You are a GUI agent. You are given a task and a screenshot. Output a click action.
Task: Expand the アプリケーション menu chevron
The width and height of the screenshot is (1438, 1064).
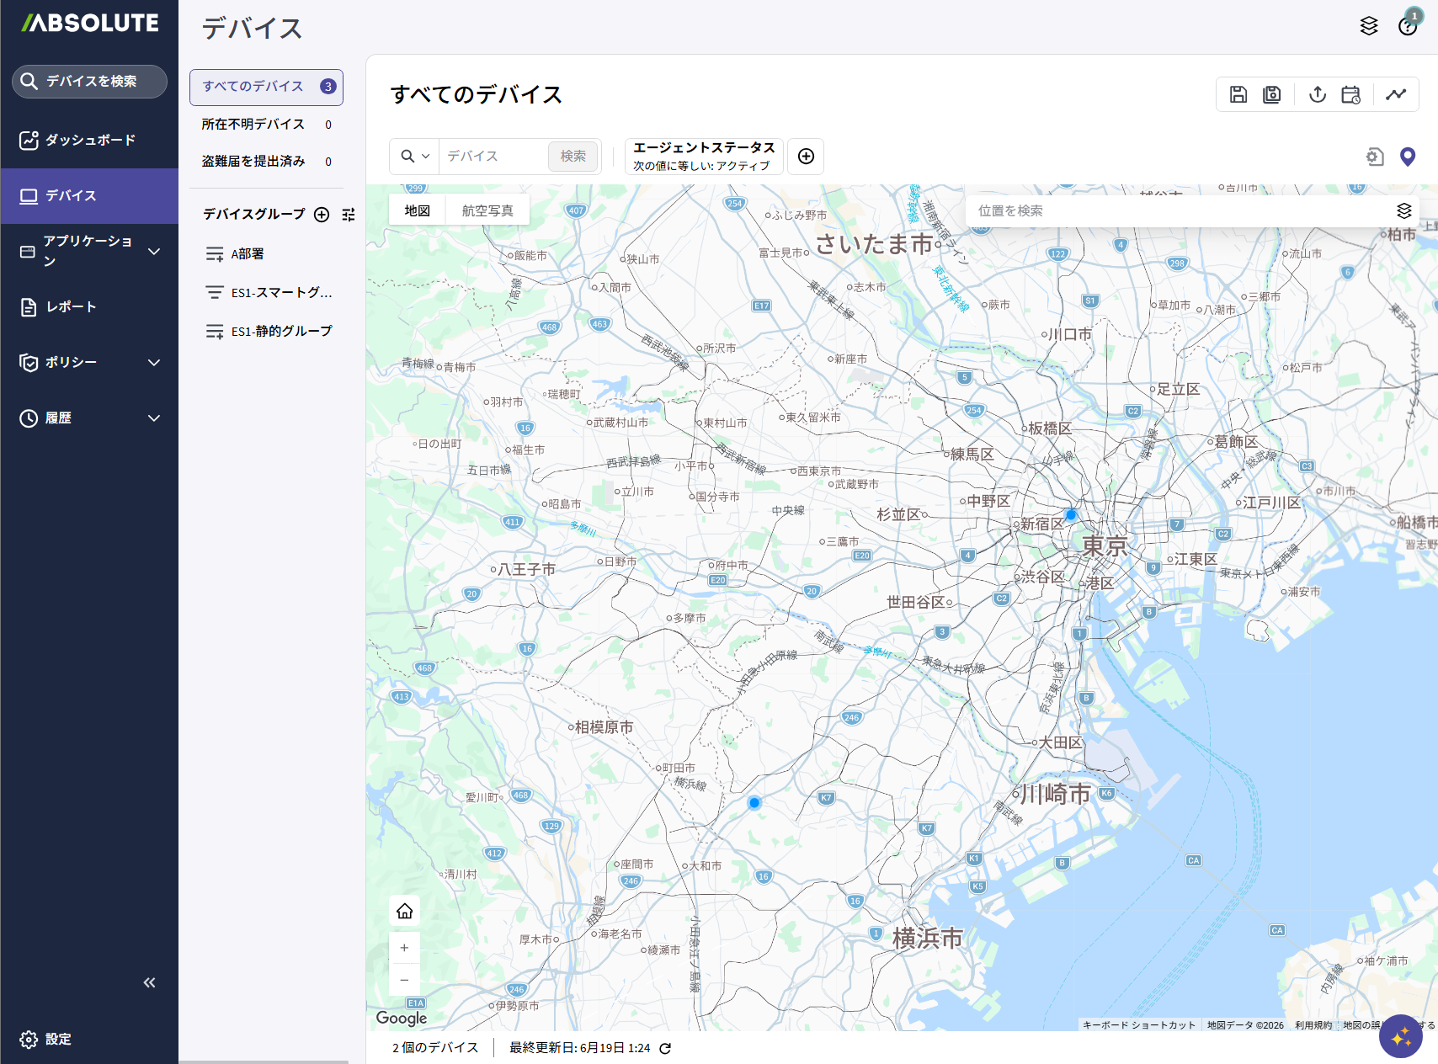point(154,251)
